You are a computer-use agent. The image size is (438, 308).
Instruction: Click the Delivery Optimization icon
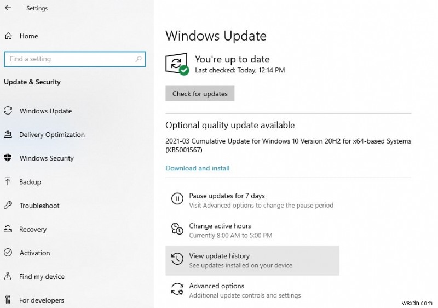(8, 134)
